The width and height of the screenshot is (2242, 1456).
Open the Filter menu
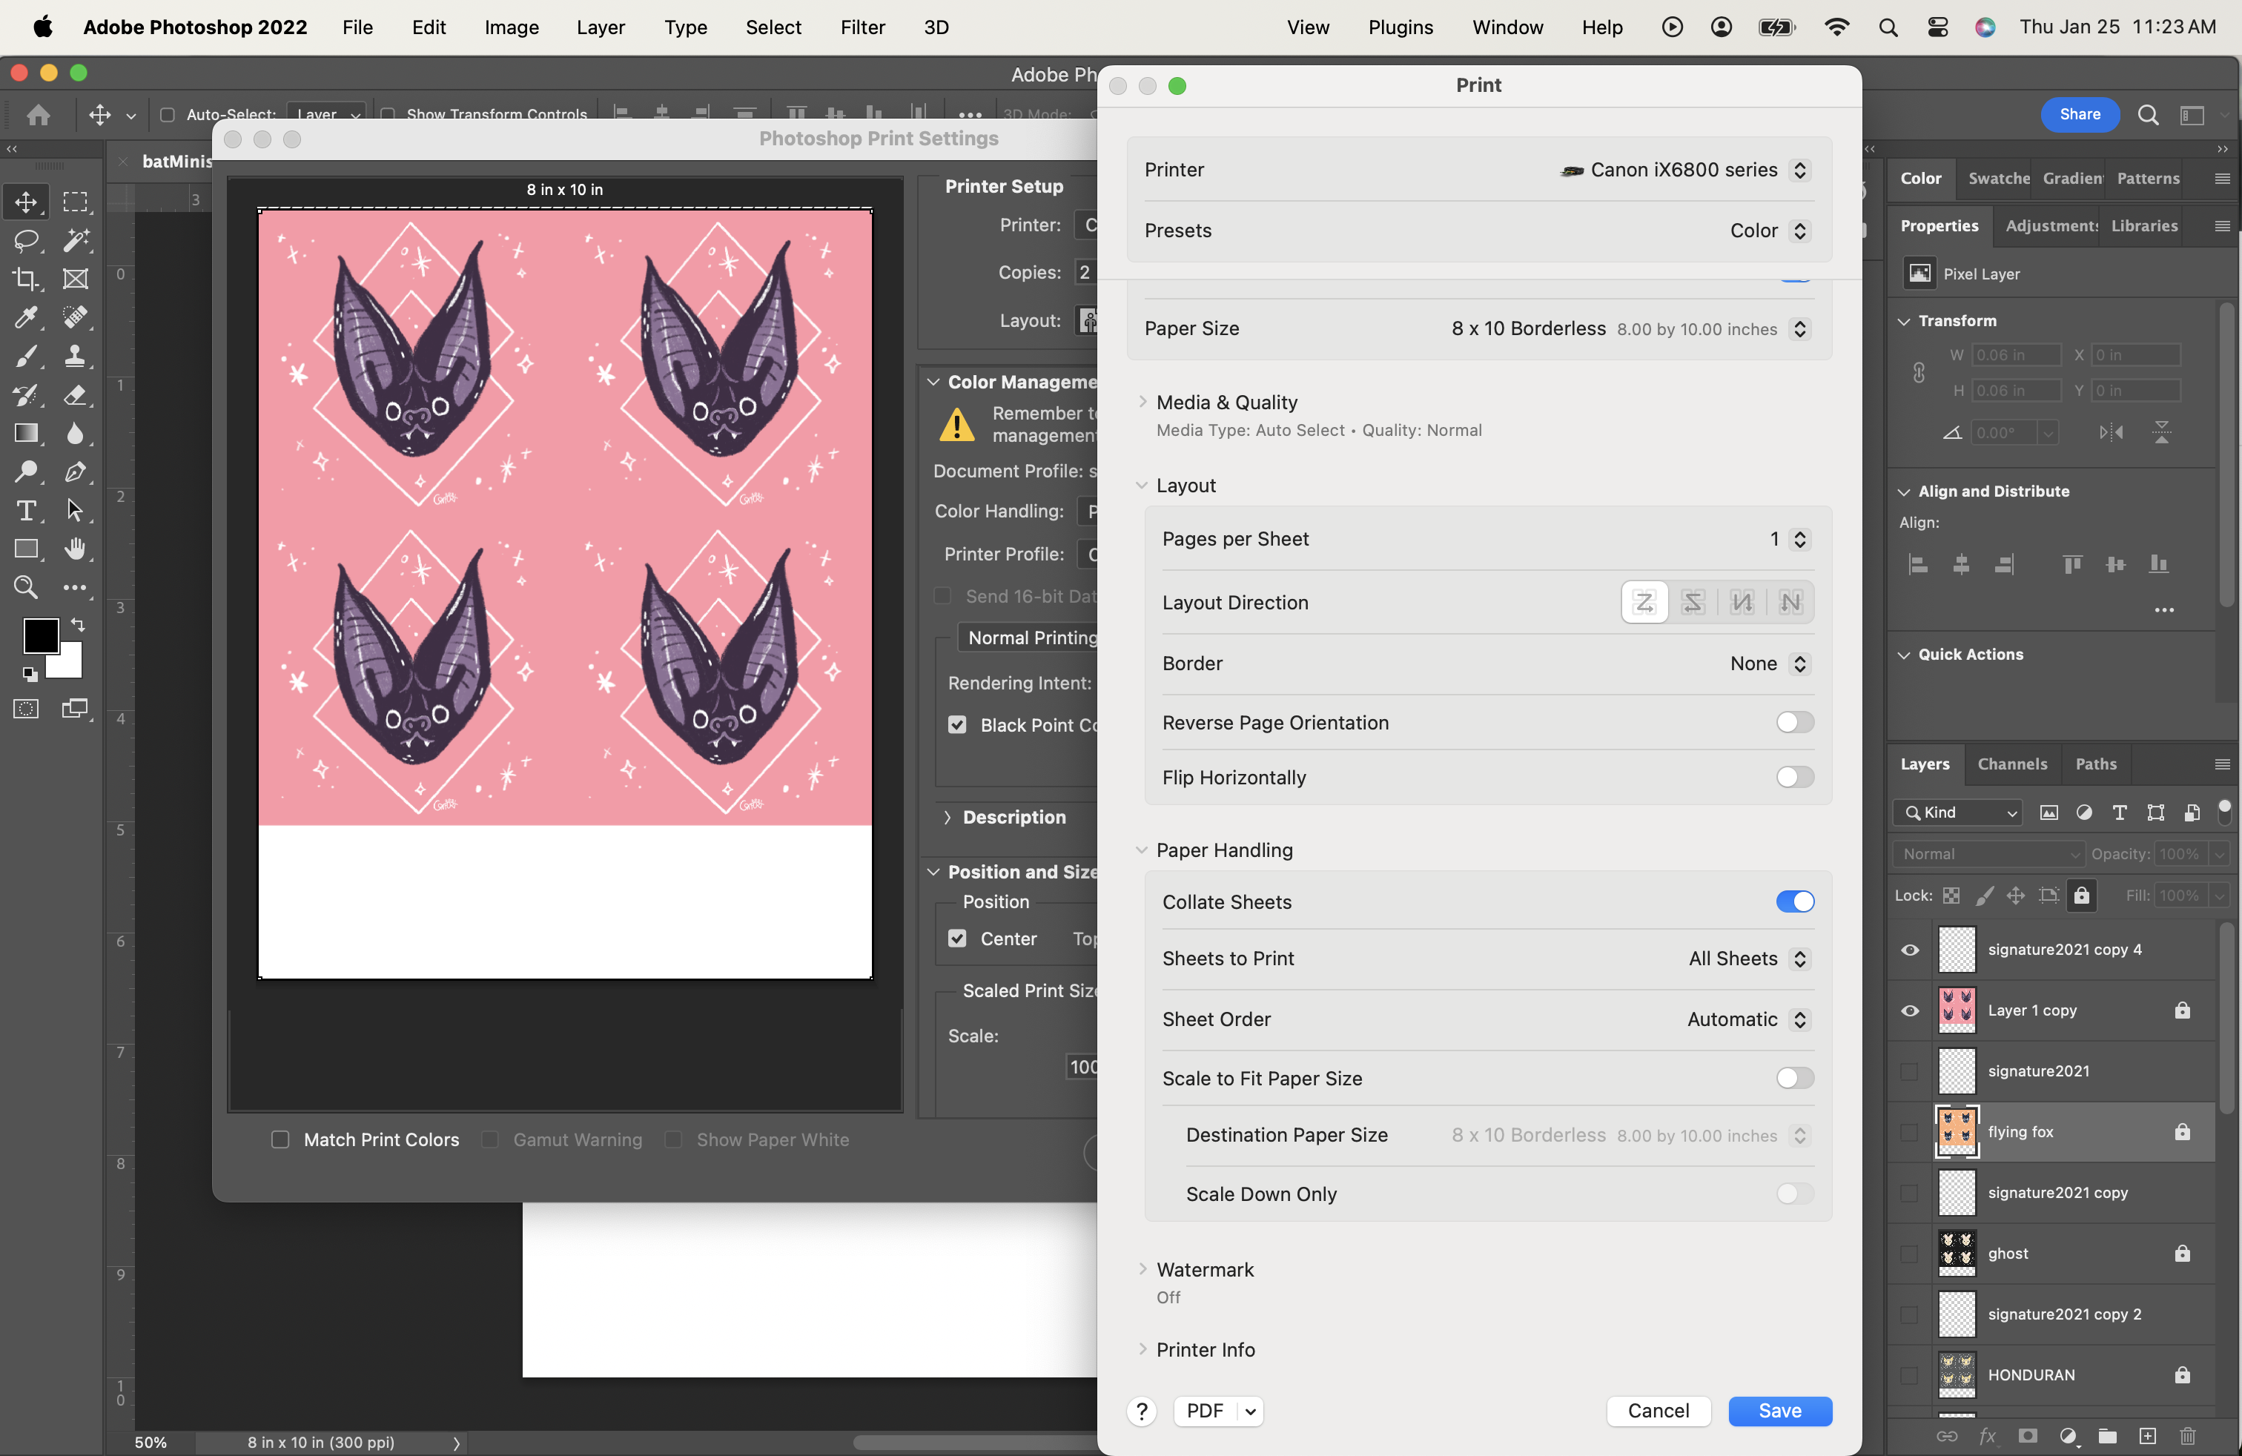pos(862,27)
